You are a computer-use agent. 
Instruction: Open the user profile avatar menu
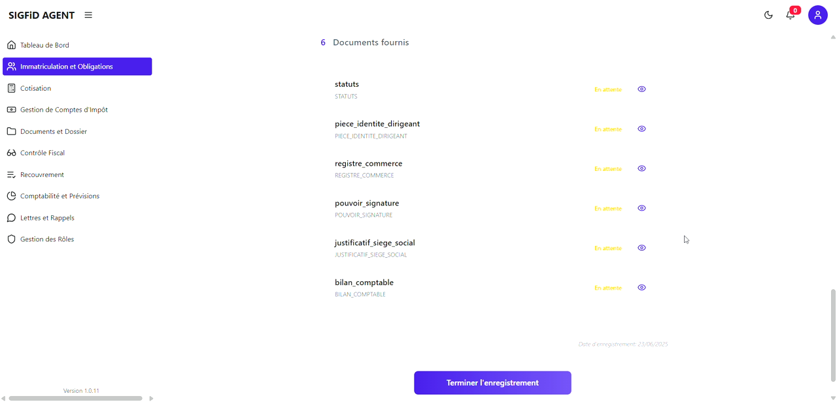click(x=817, y=15)
